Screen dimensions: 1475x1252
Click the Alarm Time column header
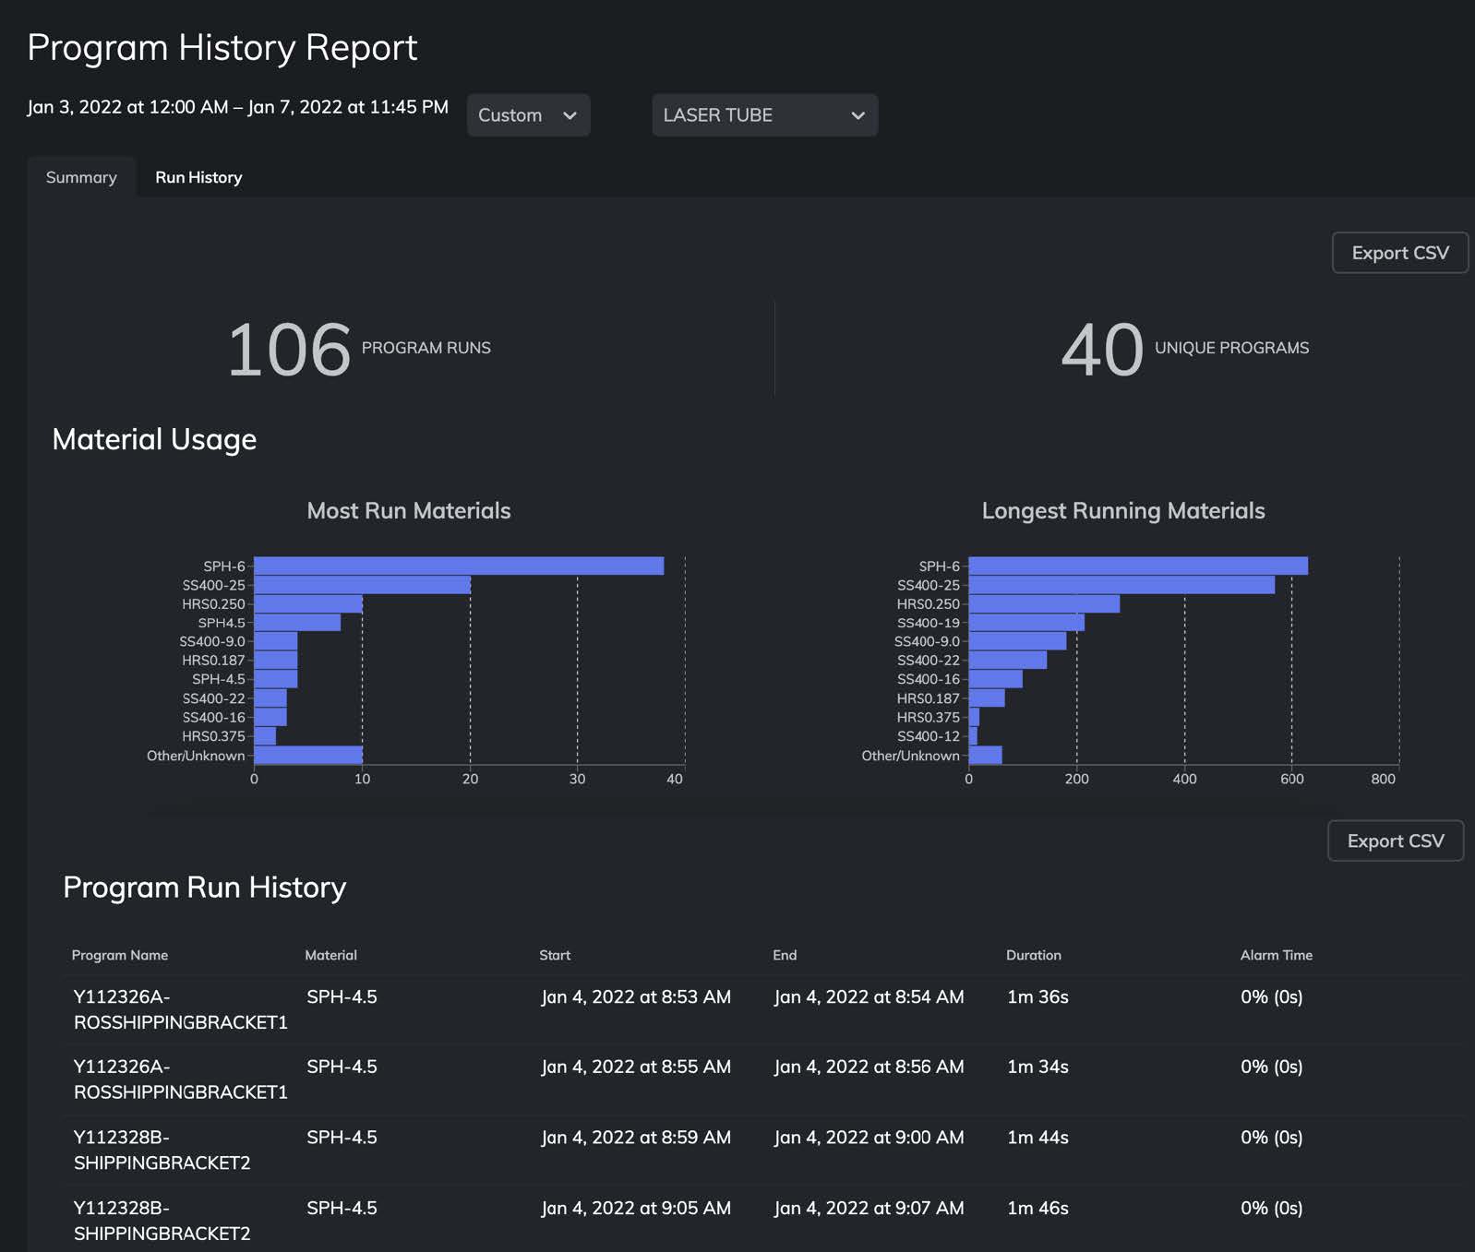coord(1276,955)
